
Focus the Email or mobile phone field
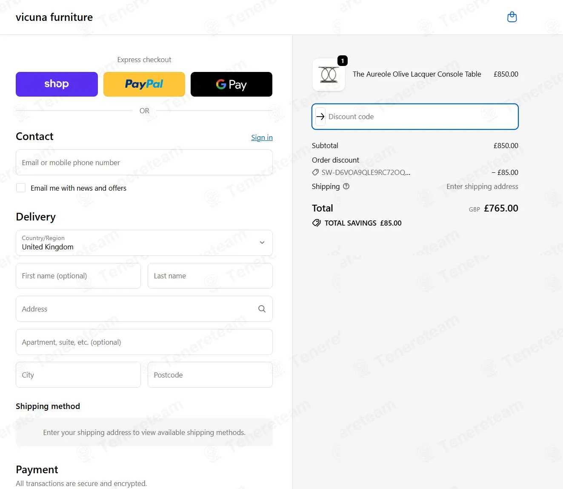(144, 163)
